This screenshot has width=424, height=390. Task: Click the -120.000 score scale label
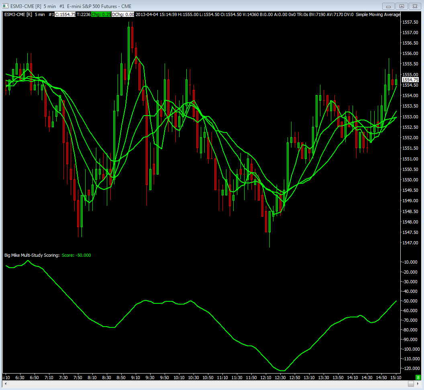[411, 368]
